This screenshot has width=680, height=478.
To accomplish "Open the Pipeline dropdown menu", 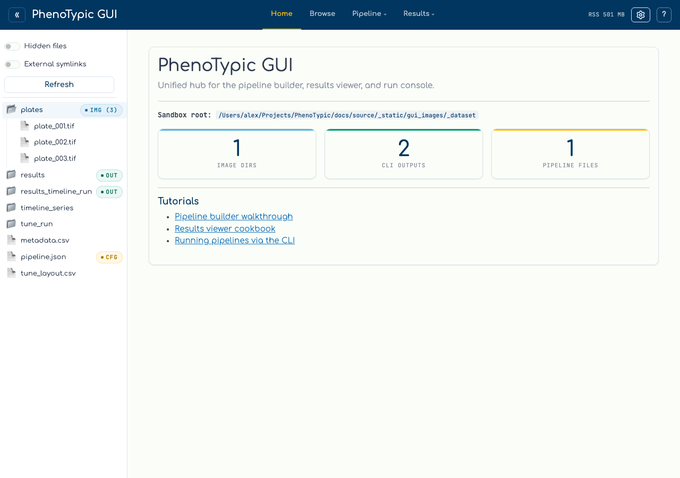I will [x=369, y=14].
